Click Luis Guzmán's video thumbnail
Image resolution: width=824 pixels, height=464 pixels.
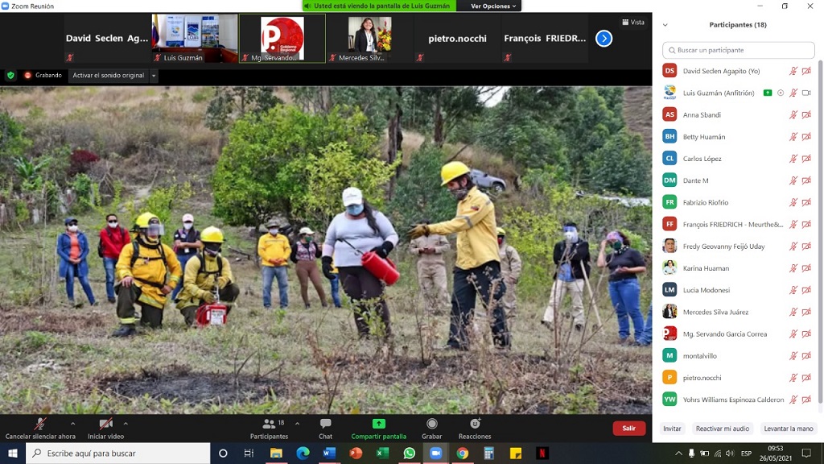tap(195, 39)
